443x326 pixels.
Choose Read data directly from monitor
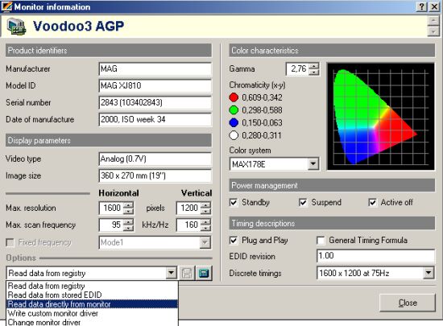[92, 304]
